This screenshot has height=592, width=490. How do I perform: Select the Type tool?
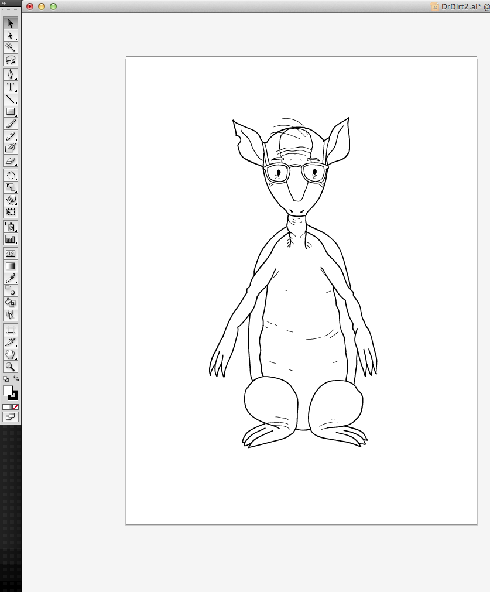(10, 87)
